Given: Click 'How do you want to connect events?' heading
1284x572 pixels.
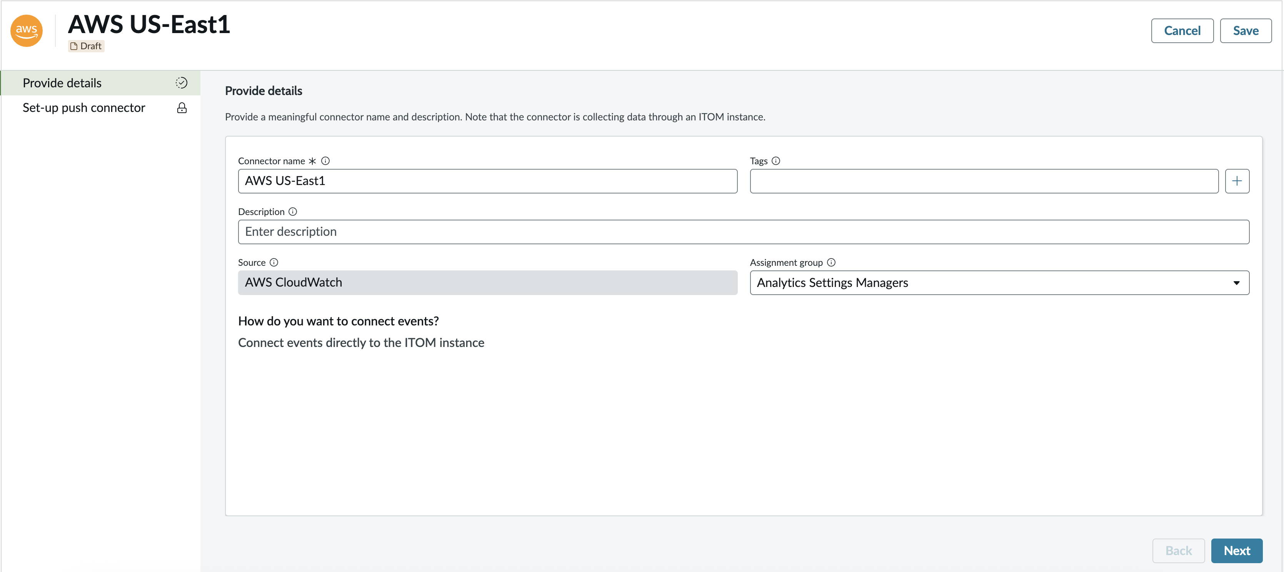Looking at the screenshot, I should pos(338,321).
